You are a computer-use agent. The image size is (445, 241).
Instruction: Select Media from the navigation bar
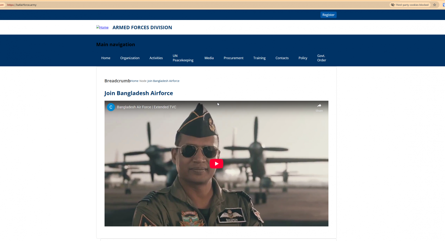point(209,58)
